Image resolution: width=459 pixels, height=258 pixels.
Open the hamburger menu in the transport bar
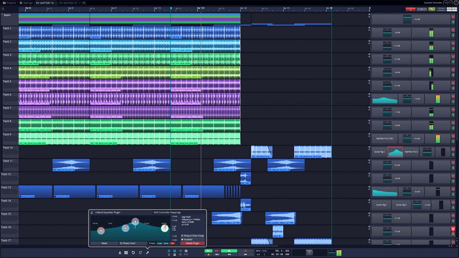point(126,252)
